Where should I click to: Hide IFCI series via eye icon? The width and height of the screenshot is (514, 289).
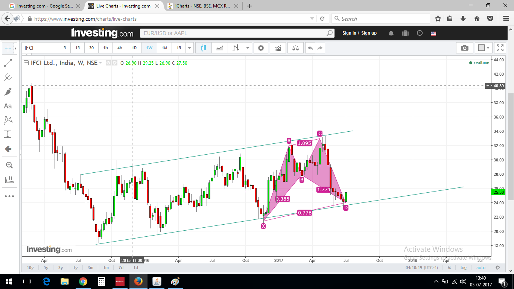pos(108,63)
